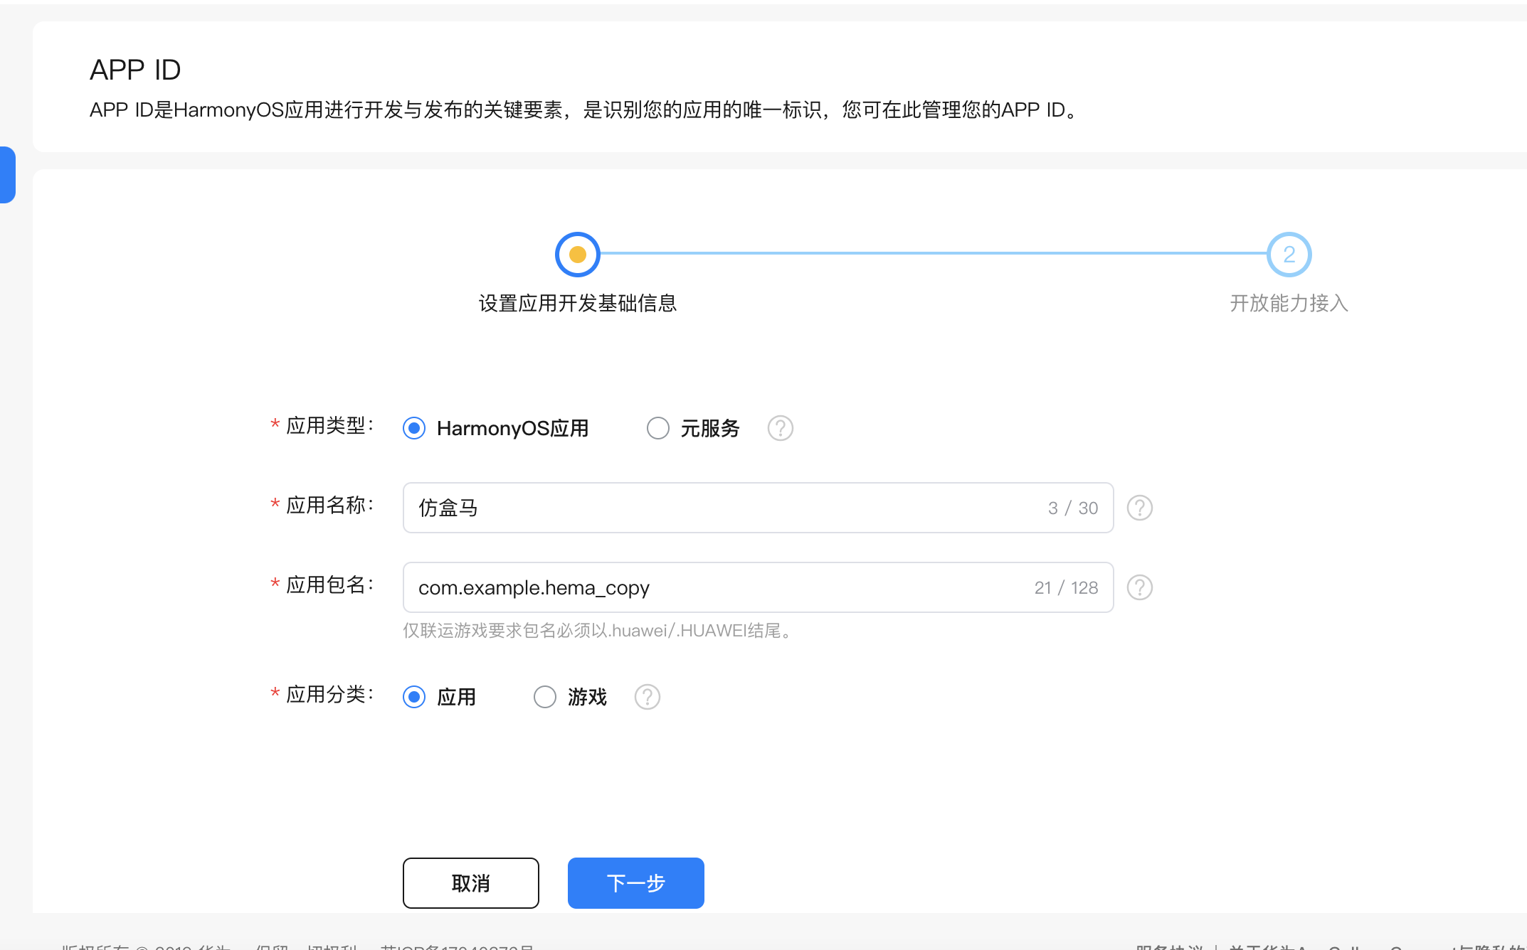Click help icon beside 应用包名 field
The height and width of the screenshot is (950, 1527).
pos(1139,587)
